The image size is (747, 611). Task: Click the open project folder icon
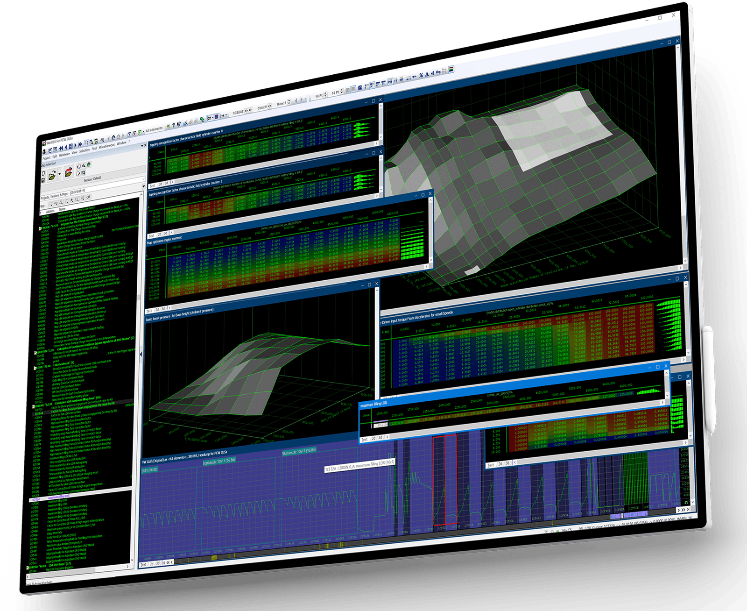[x=52, y=175]
